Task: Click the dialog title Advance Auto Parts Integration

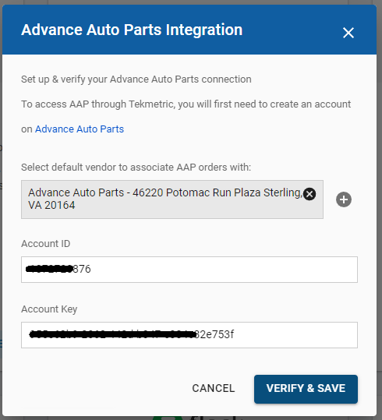Action: (132, 30)
